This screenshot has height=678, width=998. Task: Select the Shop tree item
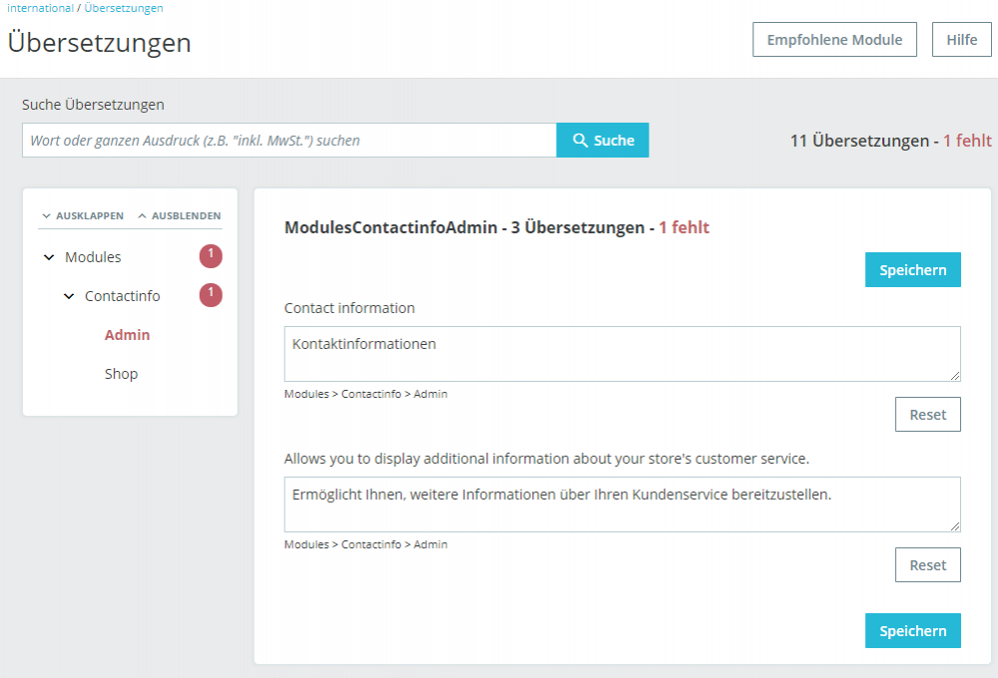click(121, 373)
